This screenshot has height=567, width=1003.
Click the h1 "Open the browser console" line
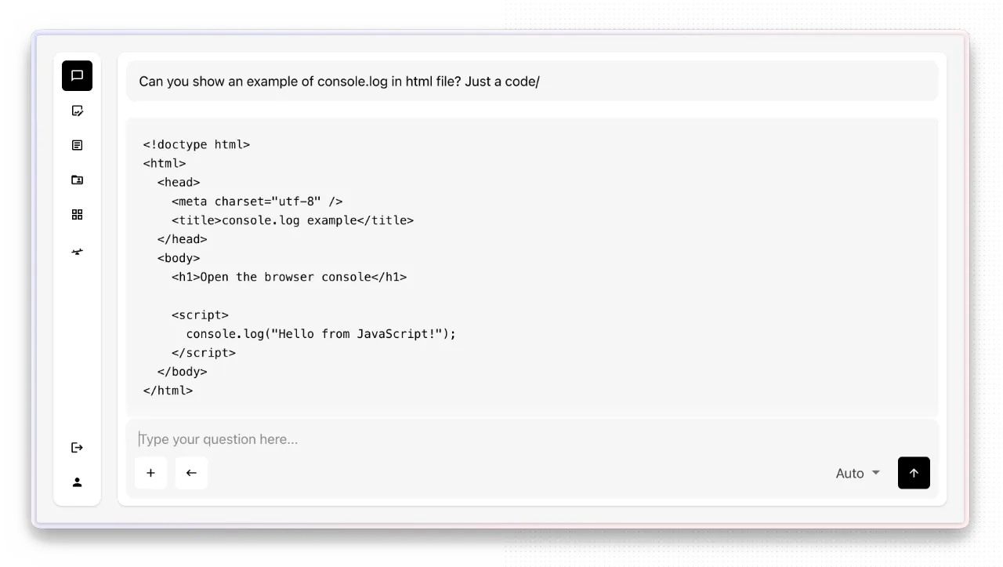[x=289, y=277]
